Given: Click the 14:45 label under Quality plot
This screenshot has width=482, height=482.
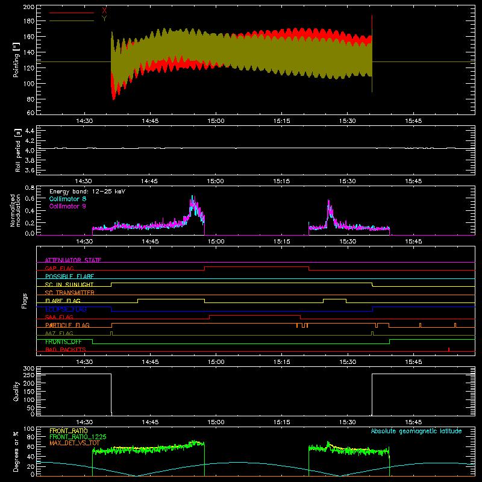Looking at the screenshot, I should pyautogui.click(x=150, y=422).
